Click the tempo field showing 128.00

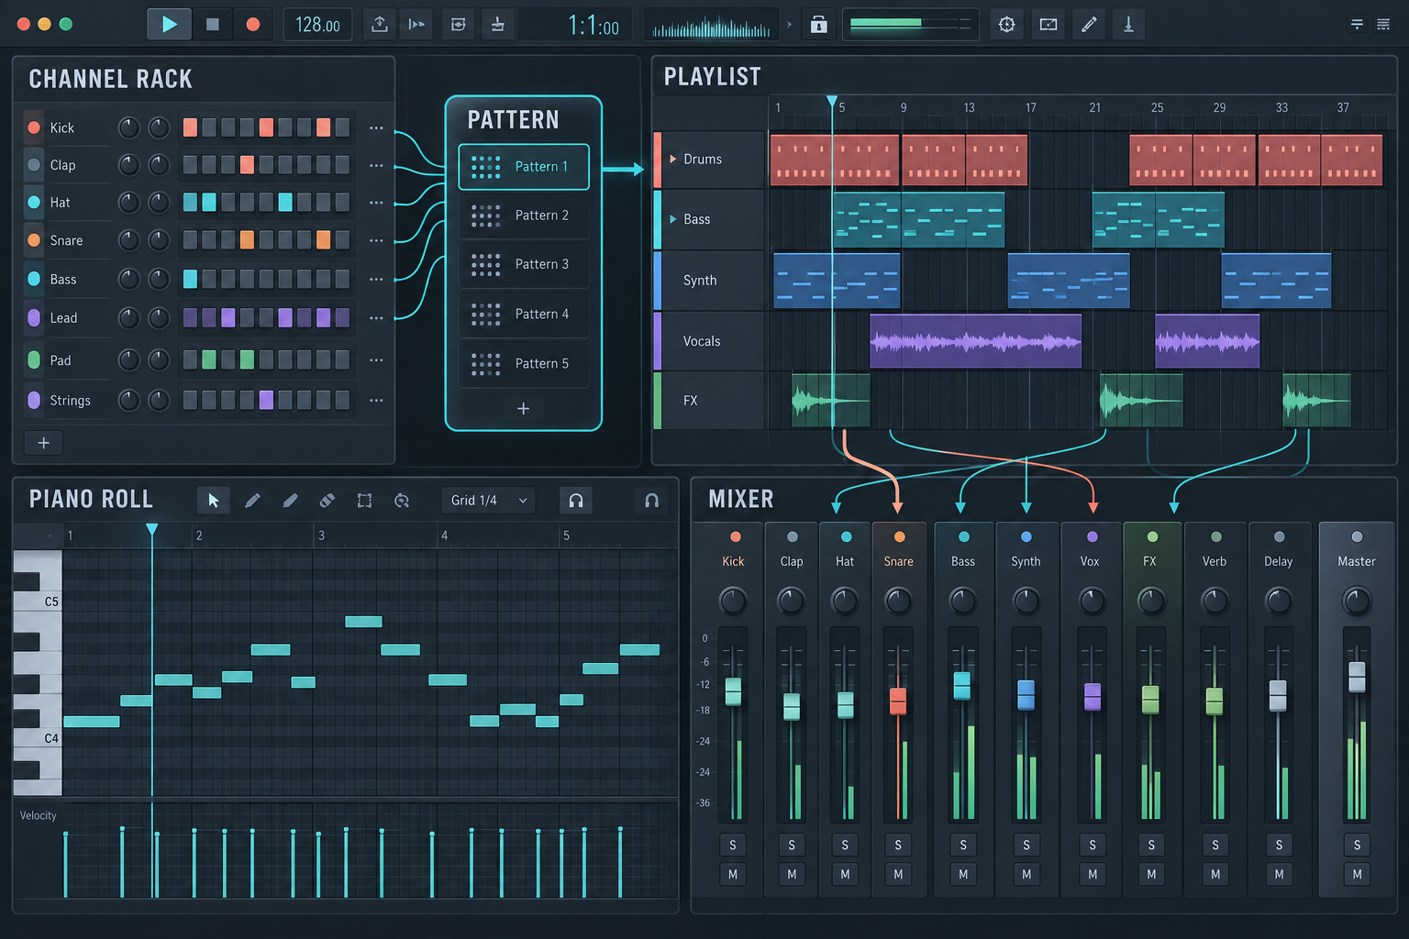click(317, 25)
